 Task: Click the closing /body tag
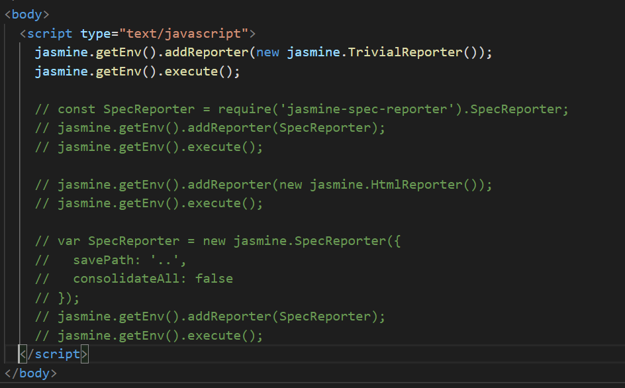pyautogui.click(x=30, y=373)
